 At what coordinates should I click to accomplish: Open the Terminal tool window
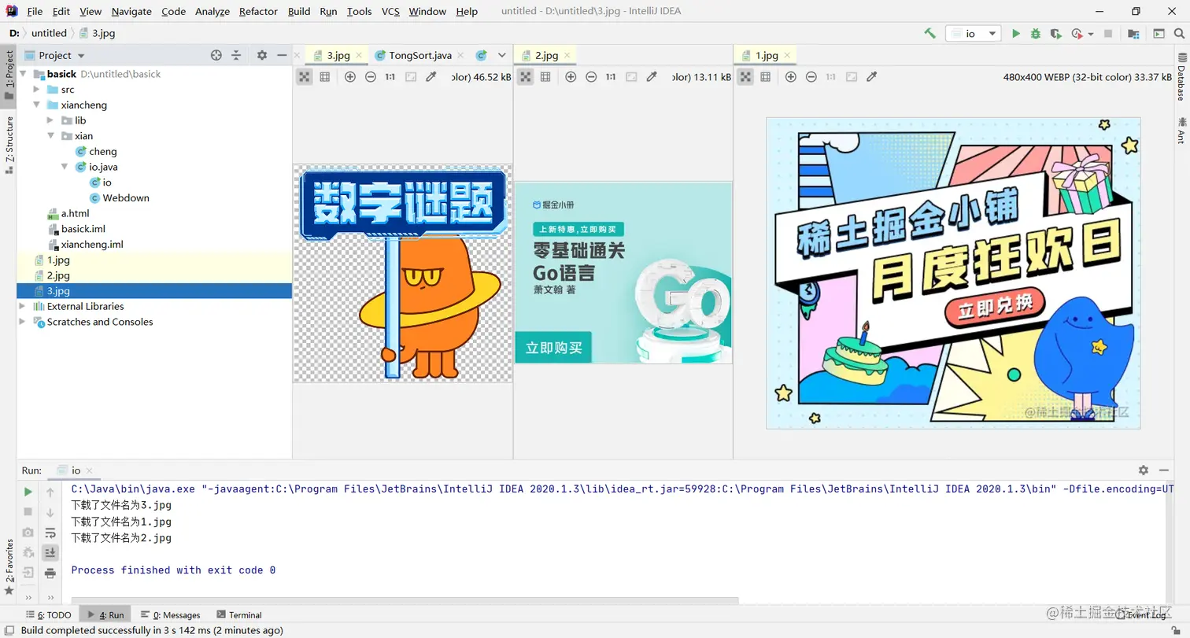tap(238, 614)
